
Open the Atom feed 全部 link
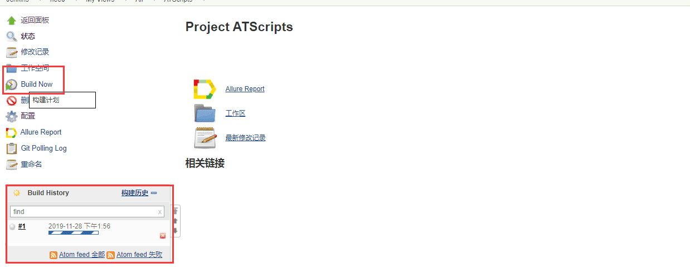[82, 255]
